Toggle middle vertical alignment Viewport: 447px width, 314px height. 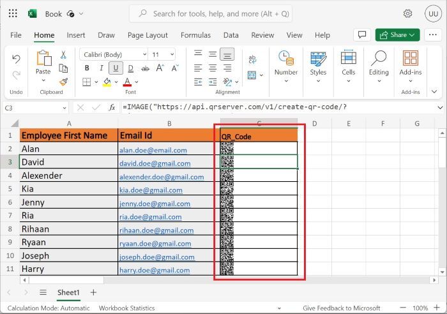click(213, 54)
